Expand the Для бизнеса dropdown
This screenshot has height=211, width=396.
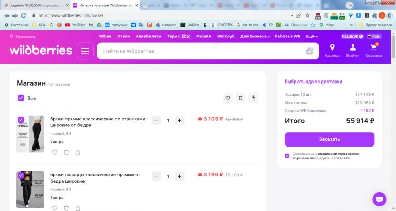[255, 36]
